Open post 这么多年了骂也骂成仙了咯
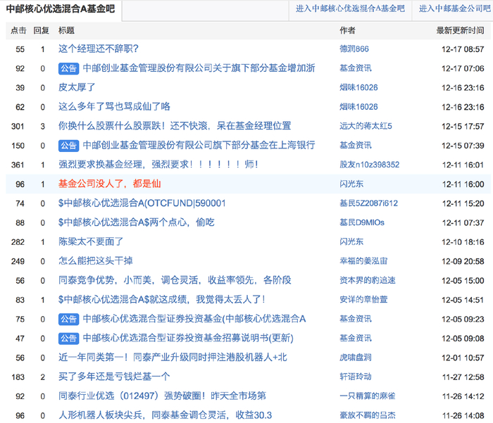The image size is (493, 423). point(114,106)
